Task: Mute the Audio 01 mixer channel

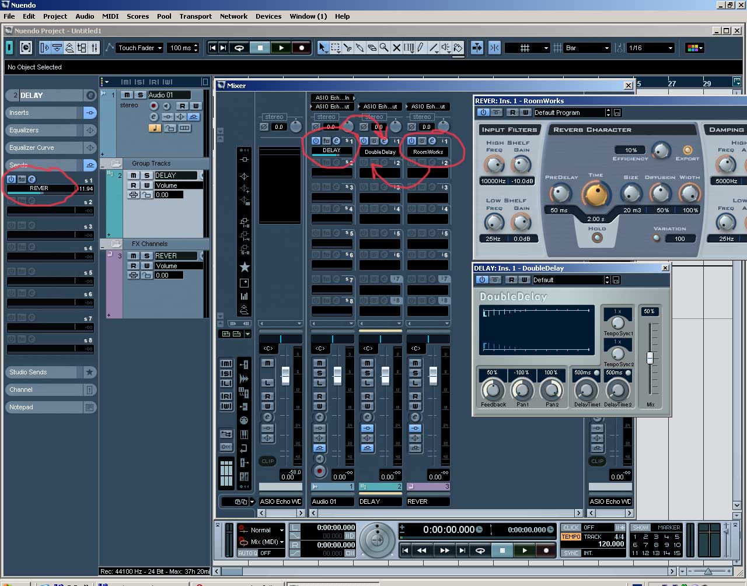Action: click(319, 363)
